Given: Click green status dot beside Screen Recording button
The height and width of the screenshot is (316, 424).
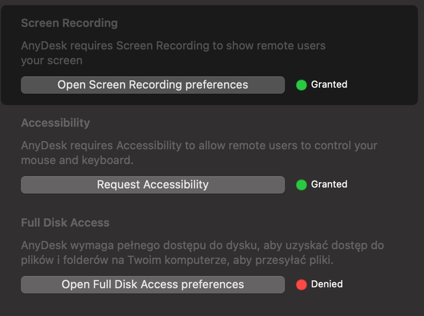Looking at the screenshot, I should [x=301, y=85].
